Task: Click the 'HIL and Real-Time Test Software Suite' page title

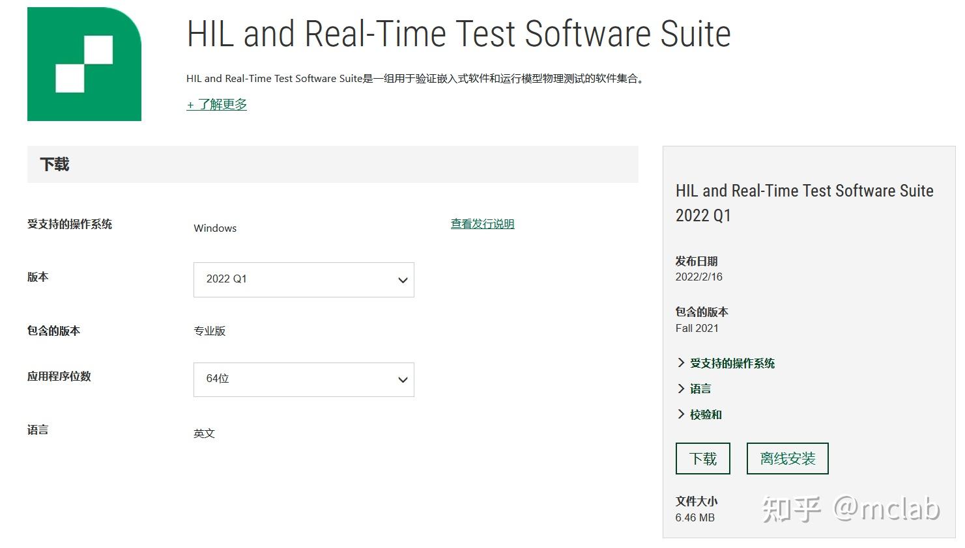Action: 459,34
